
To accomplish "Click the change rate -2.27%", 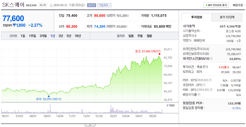I will (x=35, y=25).
